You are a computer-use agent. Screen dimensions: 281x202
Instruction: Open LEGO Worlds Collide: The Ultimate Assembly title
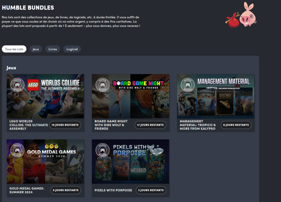tap(29, 125)
